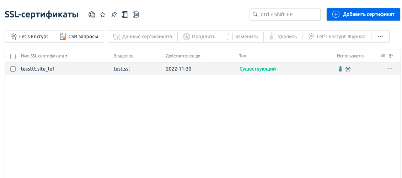Check the box for tessttt.site_le1

(13, 69)
